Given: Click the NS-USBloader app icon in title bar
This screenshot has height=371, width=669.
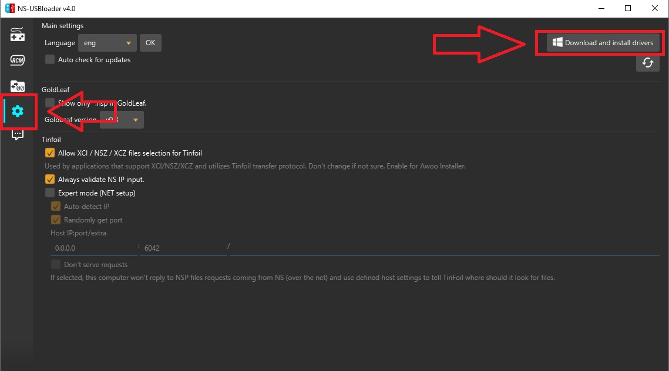Looking at the screenshot, I should click(9, 8).
